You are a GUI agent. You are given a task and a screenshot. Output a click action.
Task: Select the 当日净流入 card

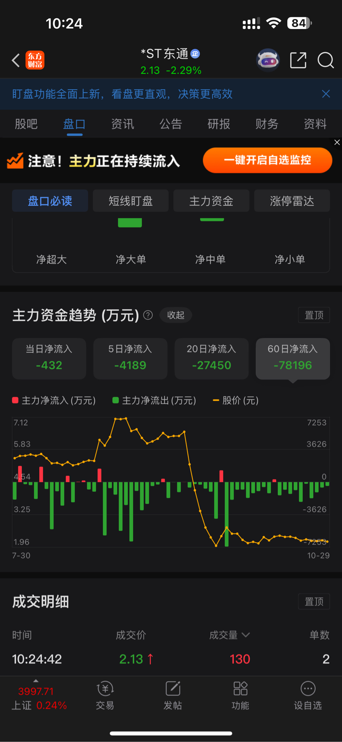click(x=49, y=358)
